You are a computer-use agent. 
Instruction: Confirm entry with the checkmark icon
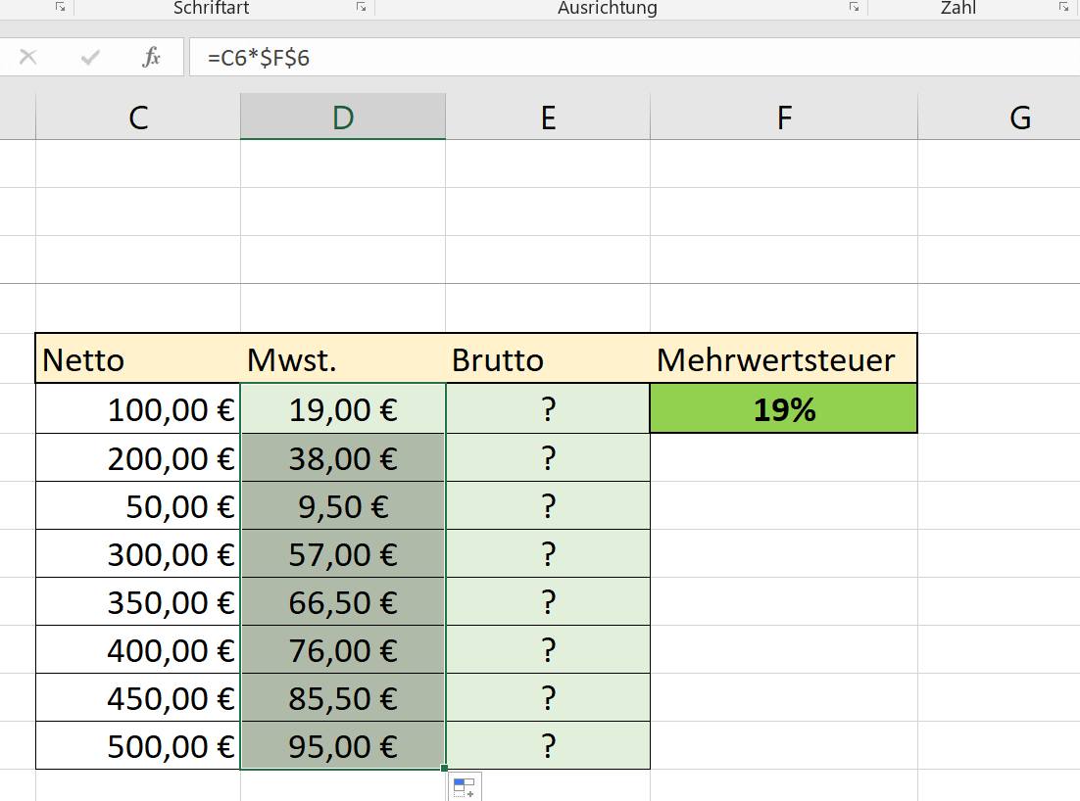(x=90, y=57)
